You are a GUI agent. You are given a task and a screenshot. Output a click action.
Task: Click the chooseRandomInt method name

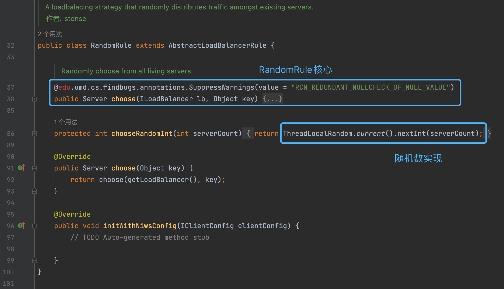(x=142, y=133)
